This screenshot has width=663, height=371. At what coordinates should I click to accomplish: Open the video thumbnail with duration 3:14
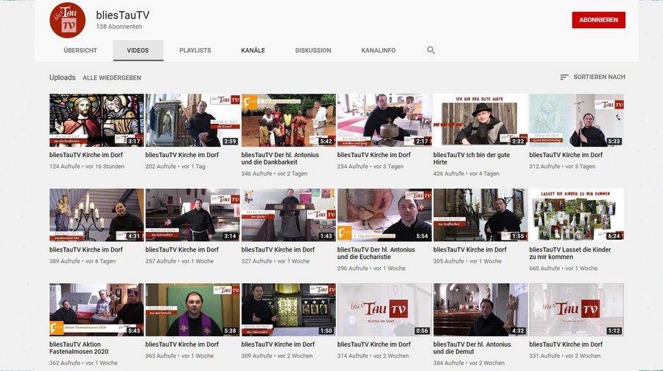tap(192, 215)
